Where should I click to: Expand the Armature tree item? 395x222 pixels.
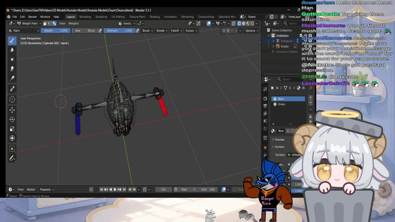click(273, 41)
